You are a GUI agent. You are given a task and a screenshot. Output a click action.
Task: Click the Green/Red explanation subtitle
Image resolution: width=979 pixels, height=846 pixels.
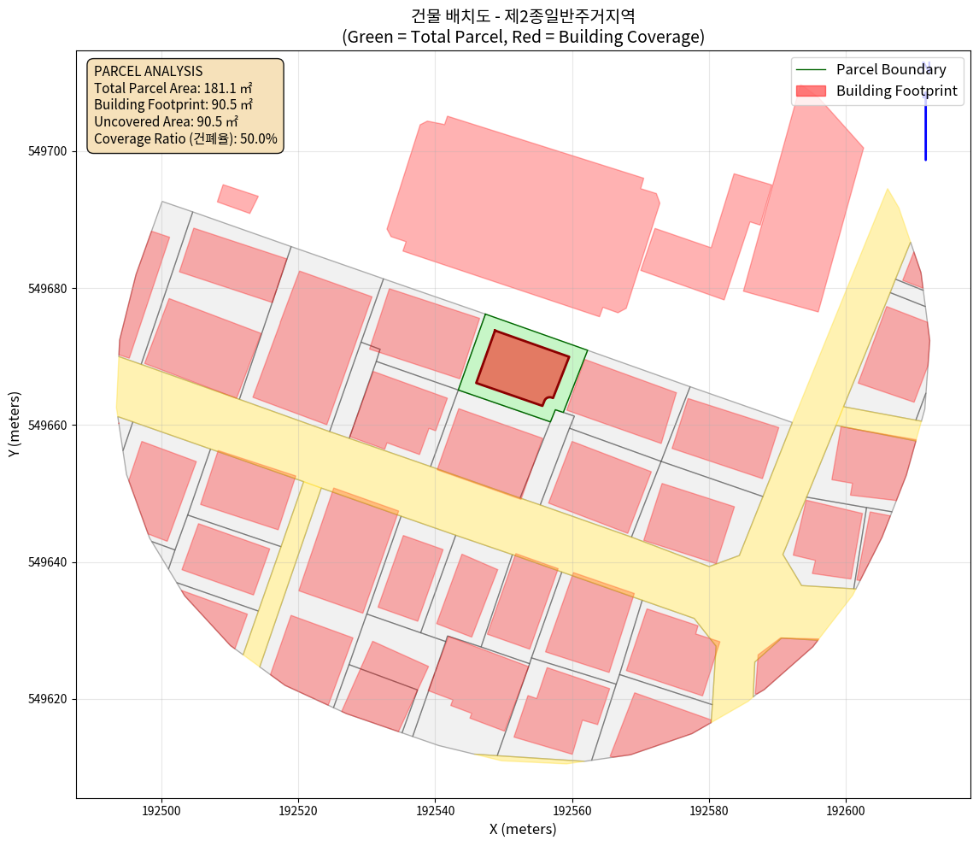[x=523, y=37]
